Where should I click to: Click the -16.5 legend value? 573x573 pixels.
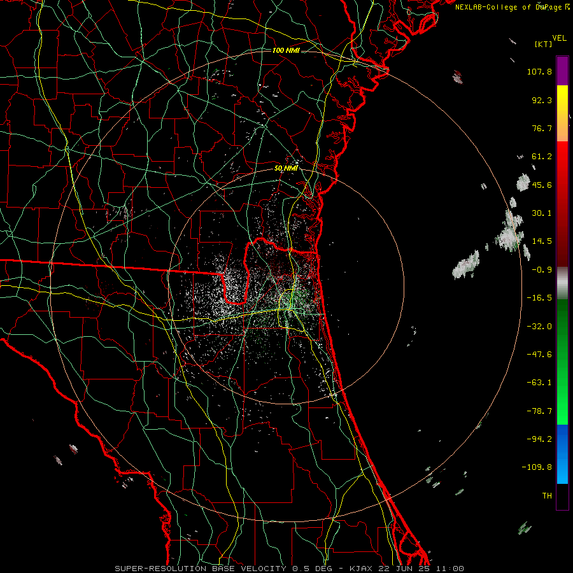[539, 298]
